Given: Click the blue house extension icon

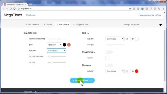Looking at the screenshot, I should pos(142,9).
